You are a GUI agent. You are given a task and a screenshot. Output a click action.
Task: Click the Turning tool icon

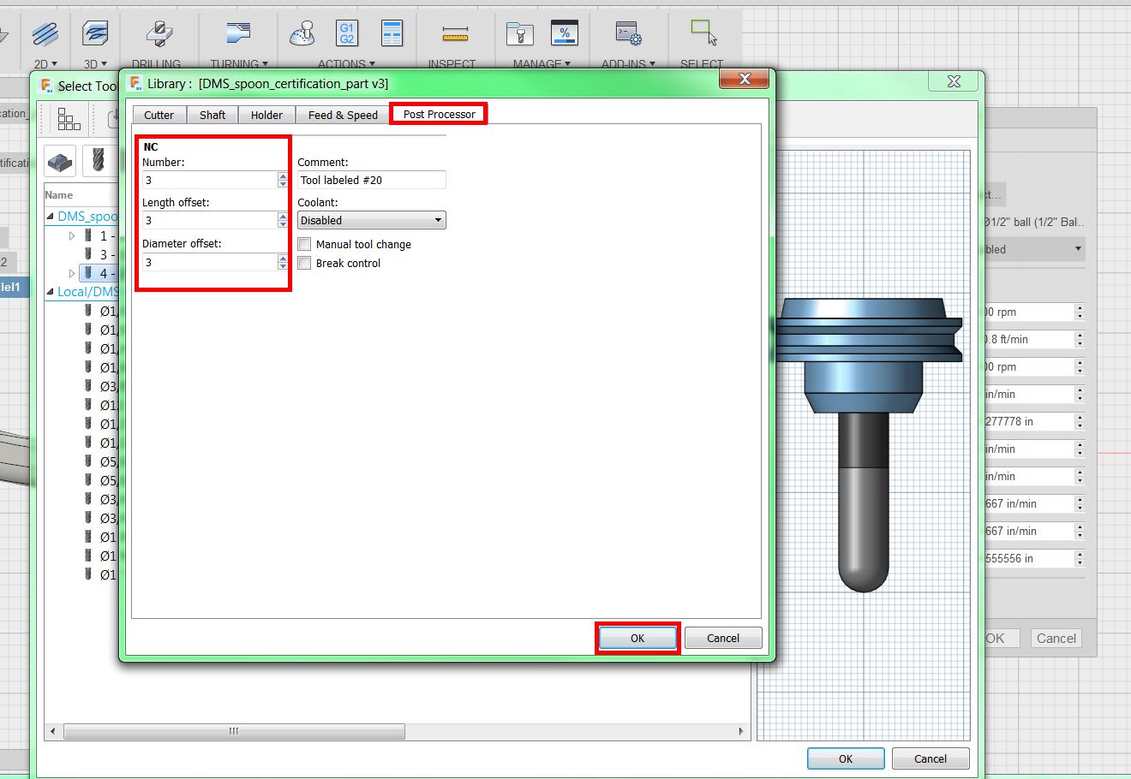(x=238, y=34)
